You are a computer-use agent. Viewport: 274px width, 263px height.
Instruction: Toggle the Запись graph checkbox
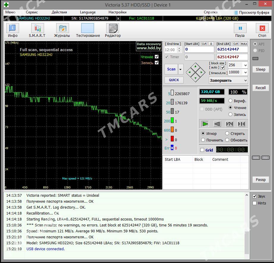point(157,62)
